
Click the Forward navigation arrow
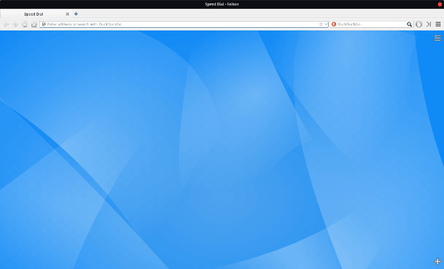[x=15, y=24]
